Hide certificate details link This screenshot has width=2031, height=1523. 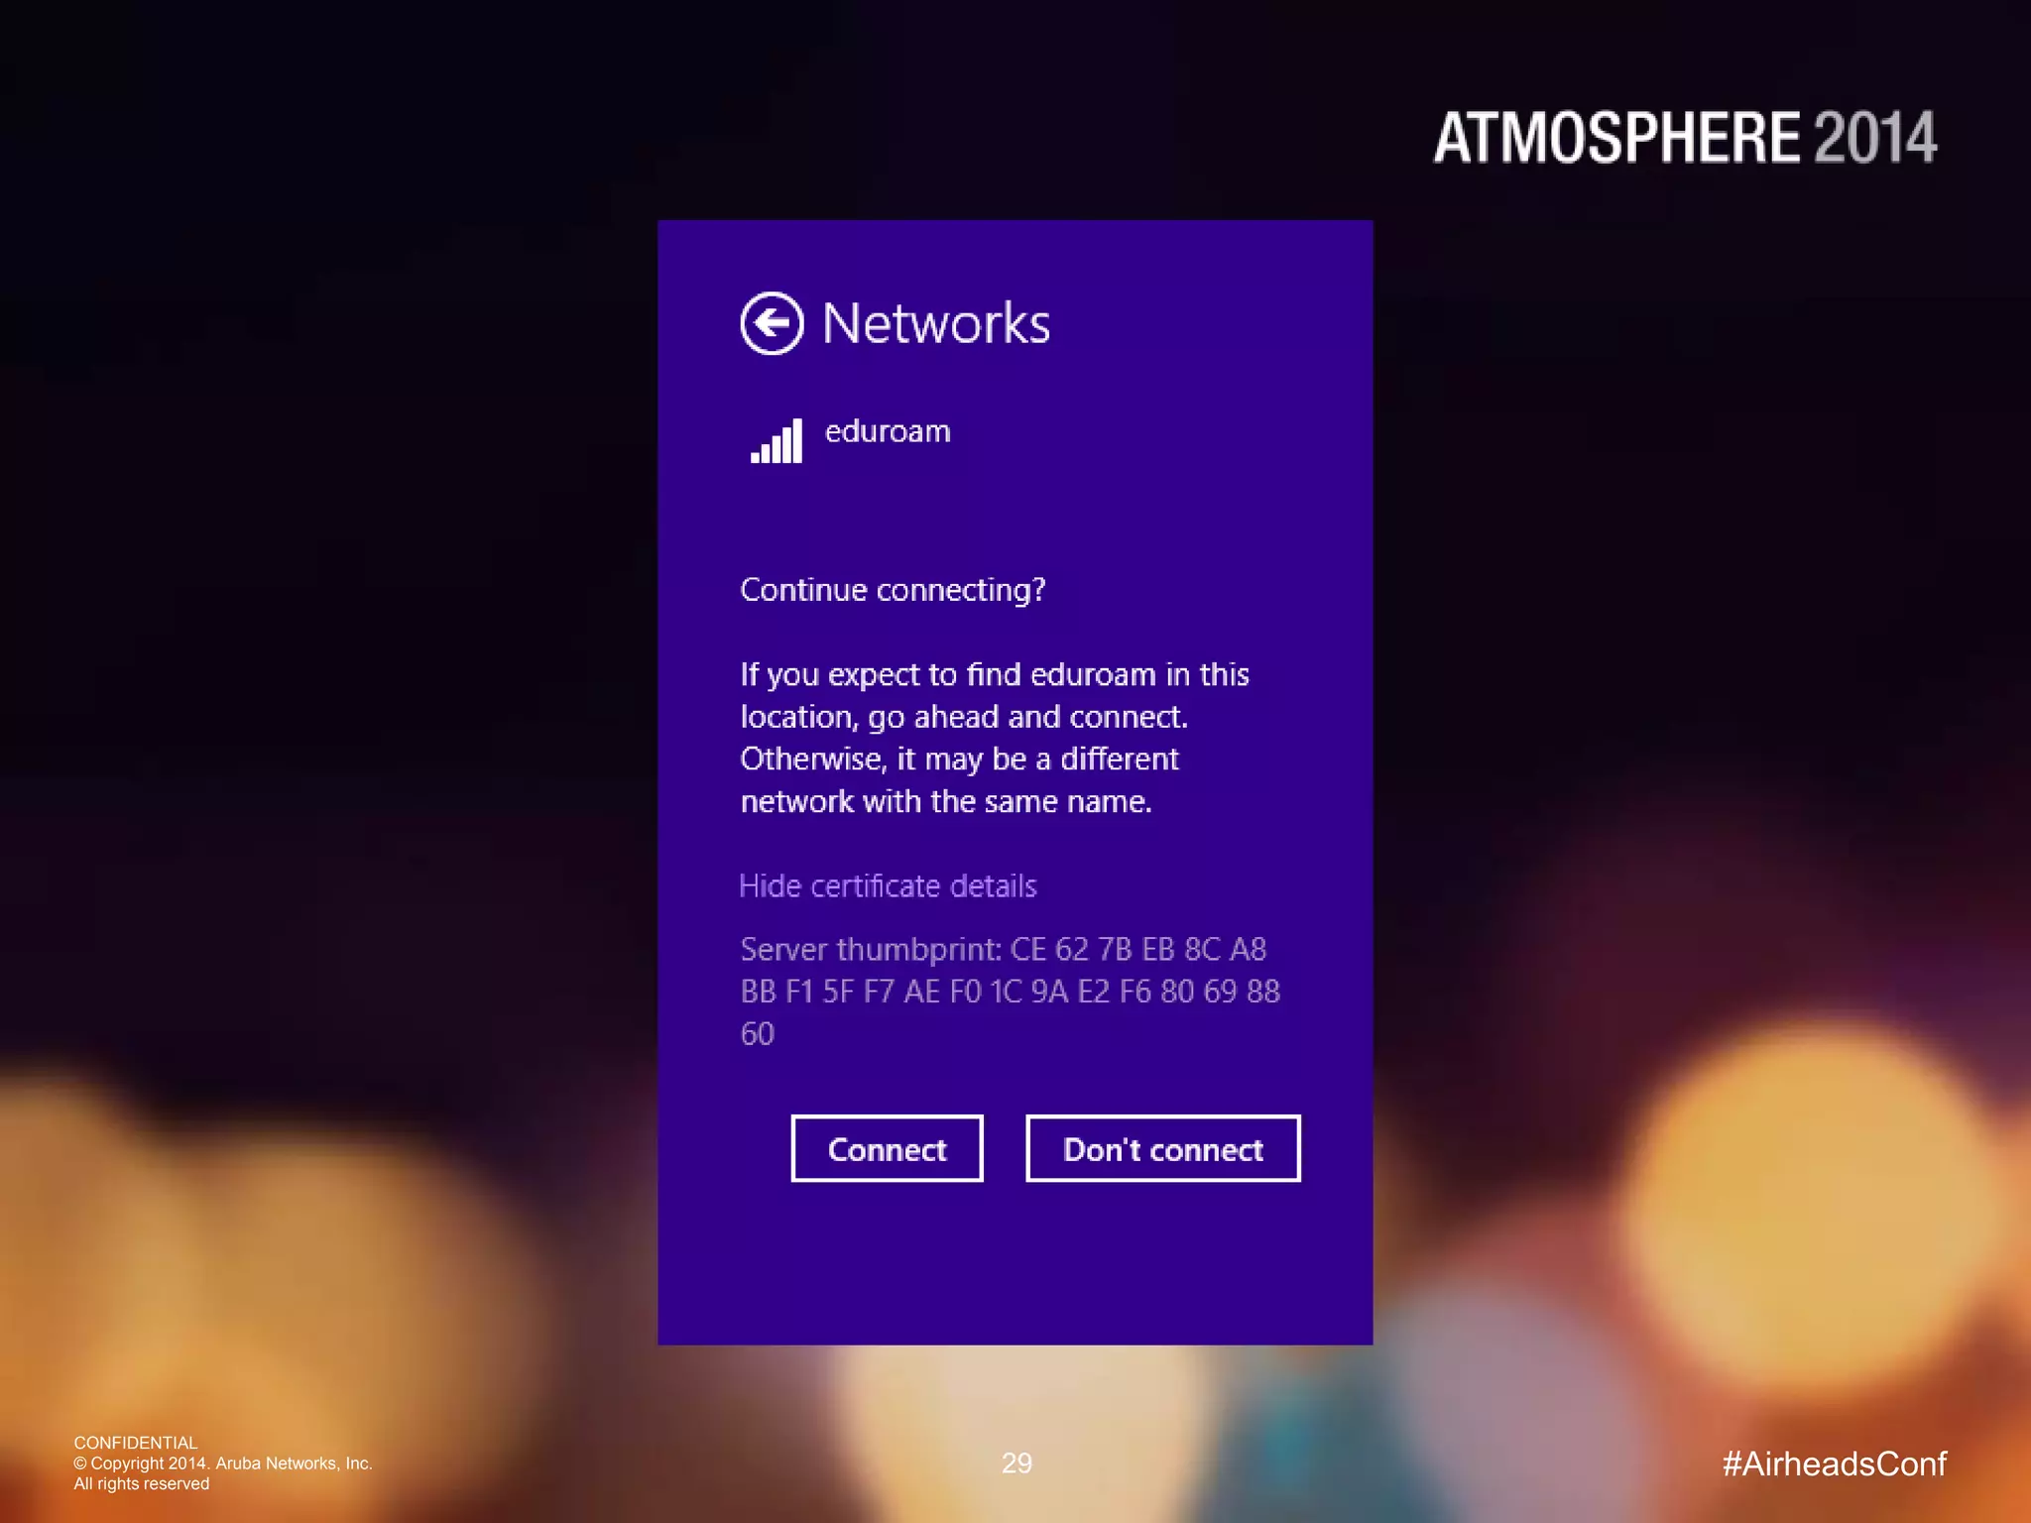(888, 885)
